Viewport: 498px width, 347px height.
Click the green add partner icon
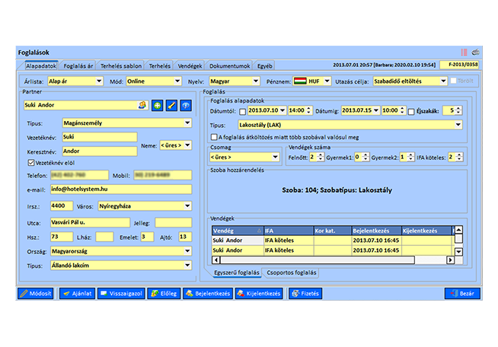pyautogui.click(x=158, y=105)
